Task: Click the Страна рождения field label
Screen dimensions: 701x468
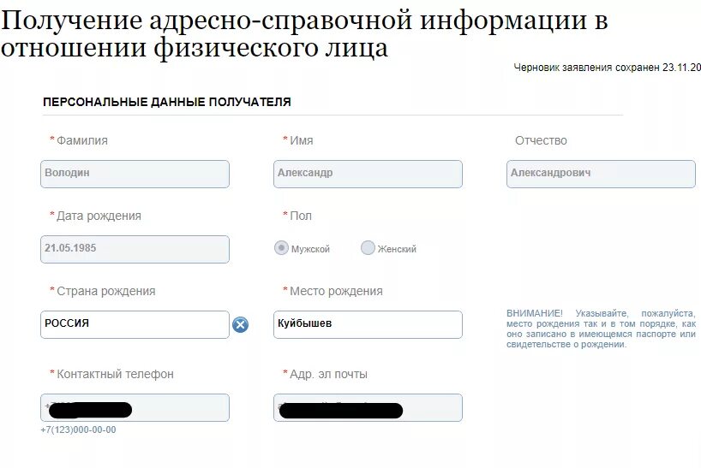Action: 106,291
